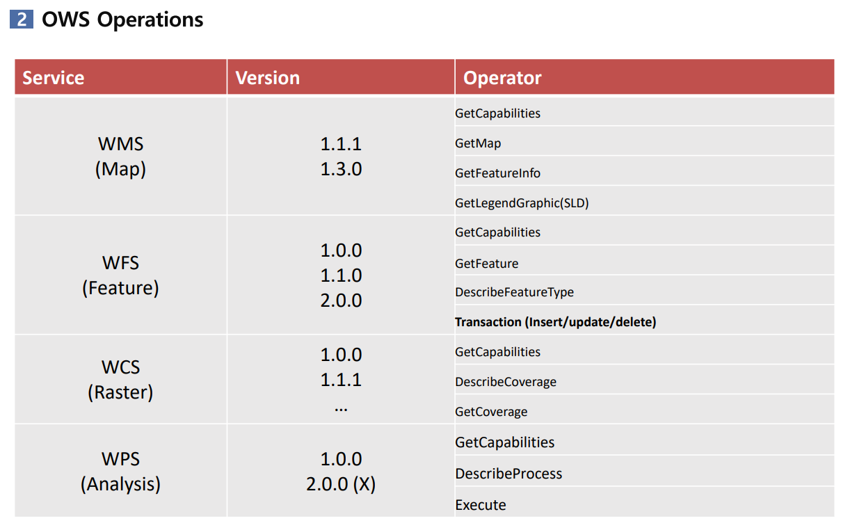Select the "Service" column header
This screenshot has height=521, width=841.
(121, 77)
